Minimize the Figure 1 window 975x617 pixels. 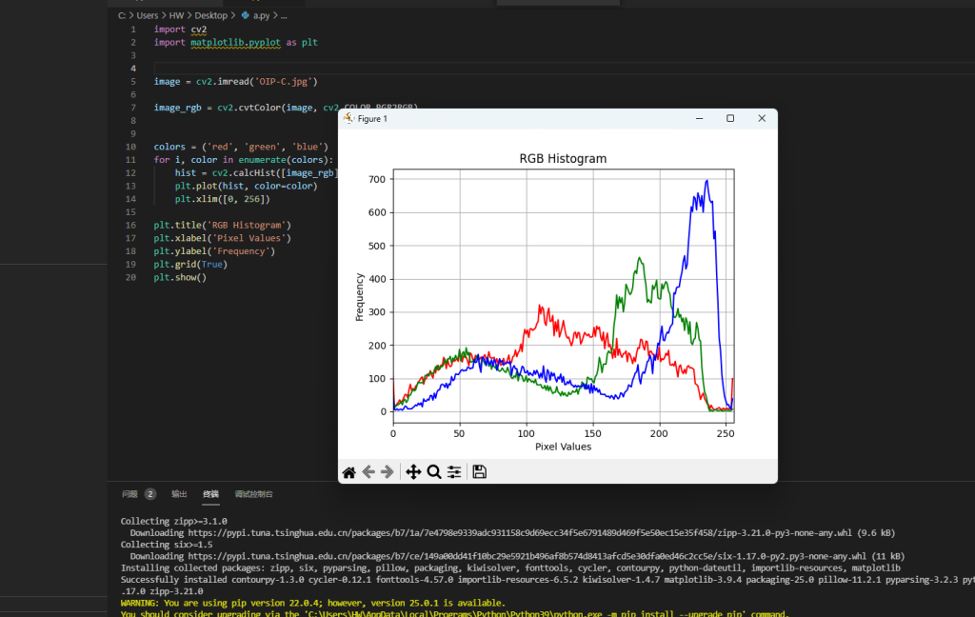click(x=699, y=118)
